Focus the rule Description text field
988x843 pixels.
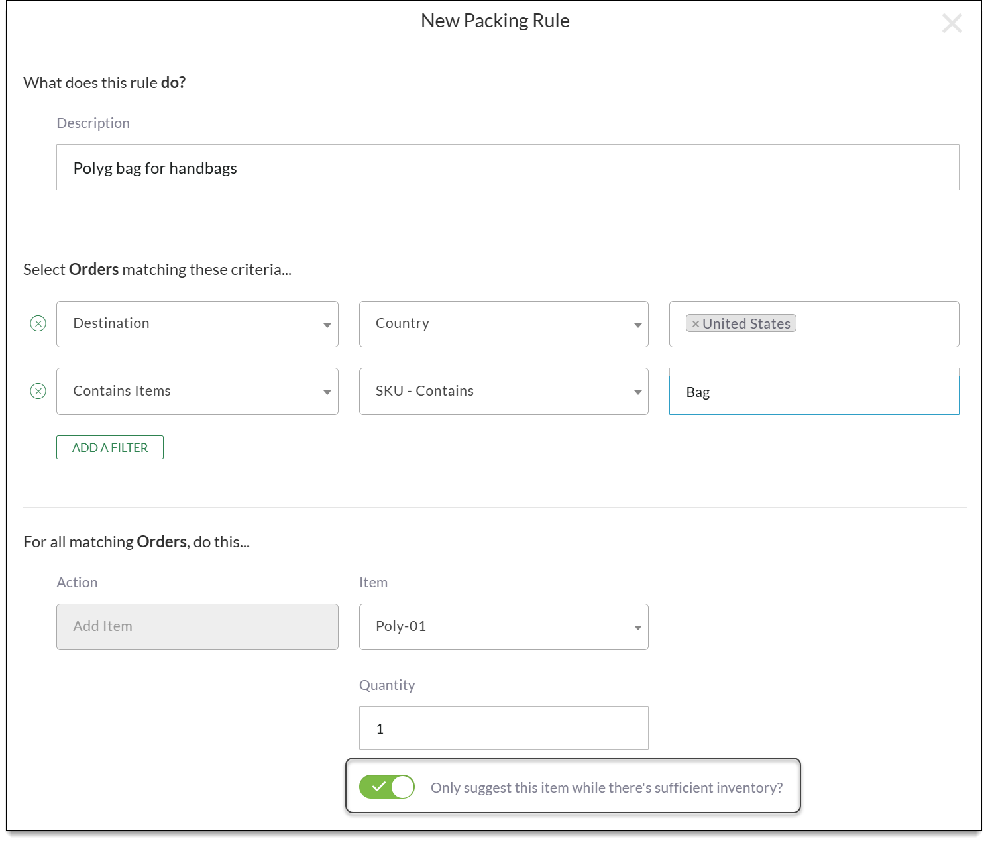tap(507, 168)
